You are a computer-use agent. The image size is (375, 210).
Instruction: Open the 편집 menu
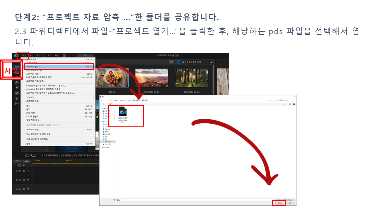tap(31, 55)
